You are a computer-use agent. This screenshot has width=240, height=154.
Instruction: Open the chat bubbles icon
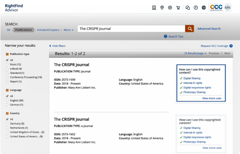188,8
